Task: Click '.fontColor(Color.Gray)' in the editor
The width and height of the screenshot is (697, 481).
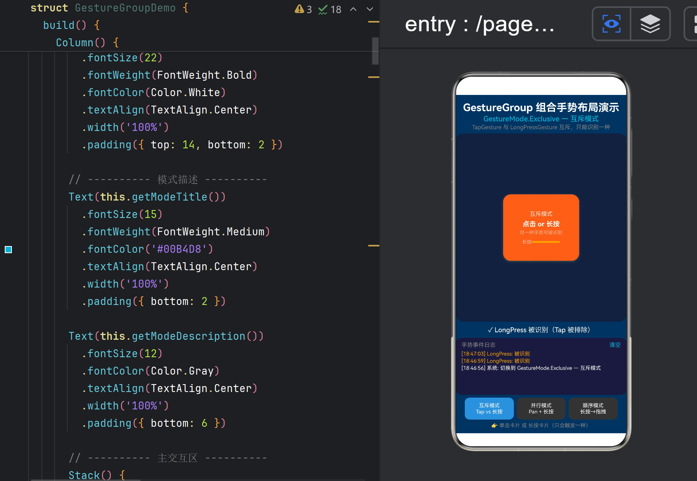Action: [150, 371]
